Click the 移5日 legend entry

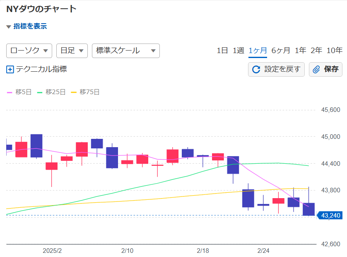(19, 92)
